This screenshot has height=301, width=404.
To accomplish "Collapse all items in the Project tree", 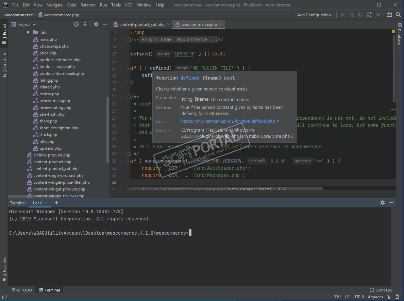I will 85,24.
